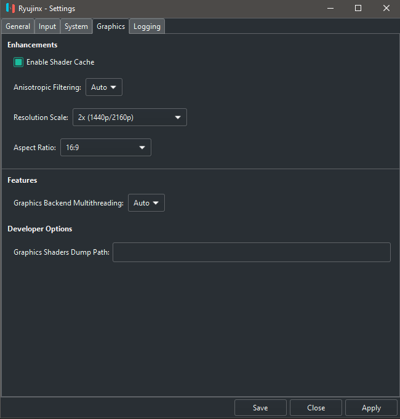The image size is (400, 419).
Task: Switch to the System tab
Action: click(x=76, y=26)
